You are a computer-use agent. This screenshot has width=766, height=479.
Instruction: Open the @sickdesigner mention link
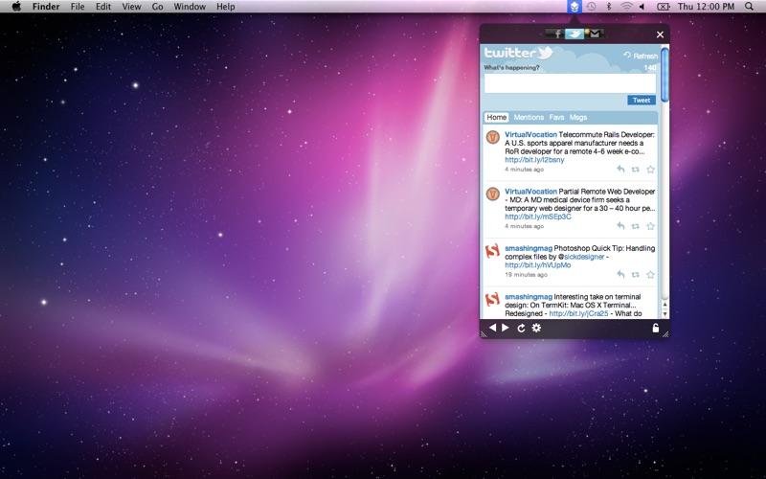click(x=581, y=257)
